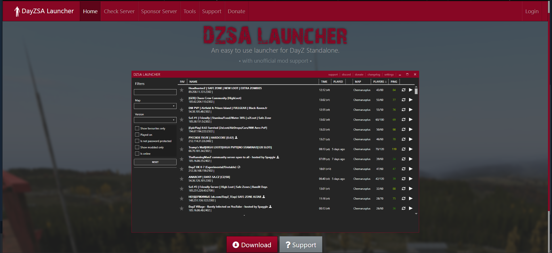Play on НЕУДЕРЖИМЫЕ SAFE-ZONE ALTAR server
The width and height of the screenshot is (552, 253).
411,198
